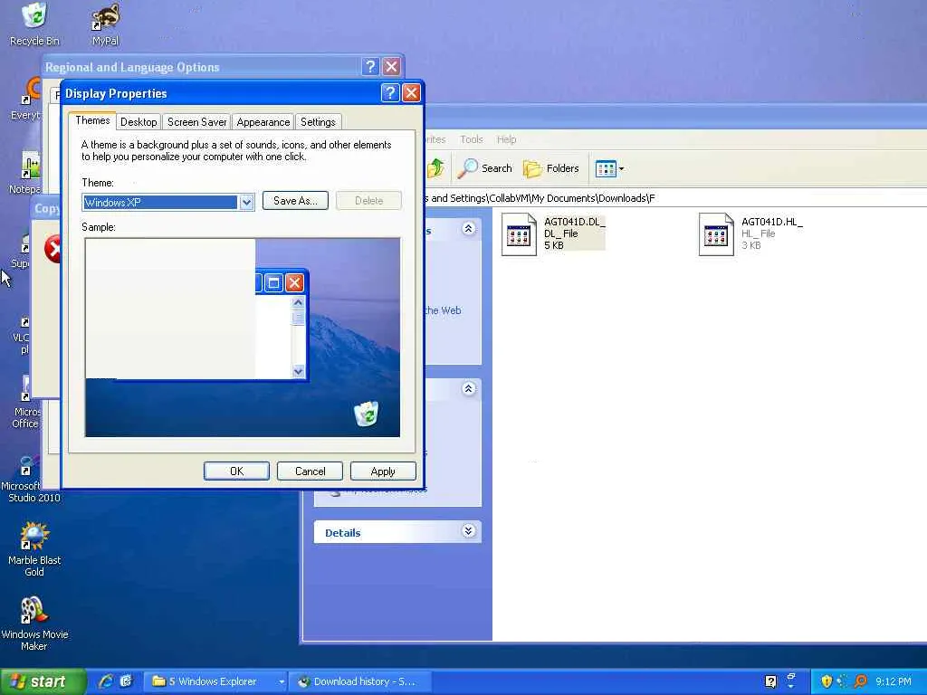The image size is (927, 695).
Task: Click the Display Properties help question button
Action: tap(390, 93)
